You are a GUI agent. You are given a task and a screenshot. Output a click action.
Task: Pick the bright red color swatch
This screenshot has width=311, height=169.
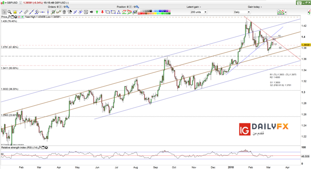click(141, 13)
